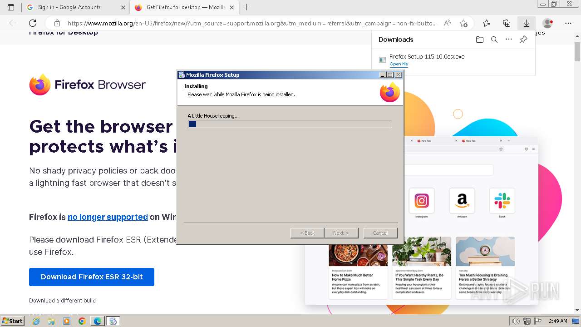Add this page to favorites star
The width and height of the screenshot is (581, 327).
coord(463,23)
